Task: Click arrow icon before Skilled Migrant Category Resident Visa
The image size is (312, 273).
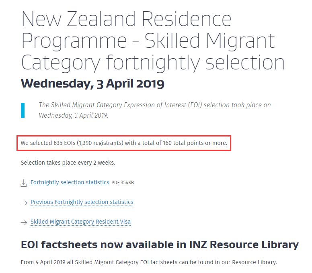Action: tap(23, 222)
